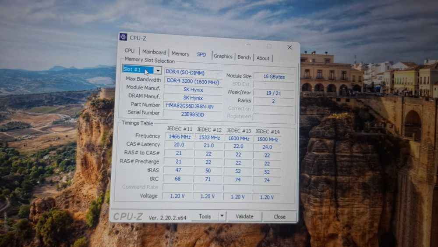The image size is (438, 247).
Task: Click the JEDEC #13 column header
Action: click(x=239, y=131)
